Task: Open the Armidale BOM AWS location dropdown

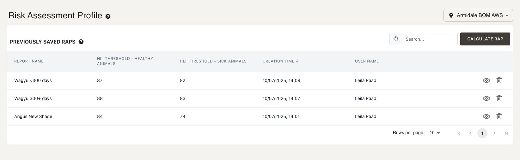Action: click(478, 15)
